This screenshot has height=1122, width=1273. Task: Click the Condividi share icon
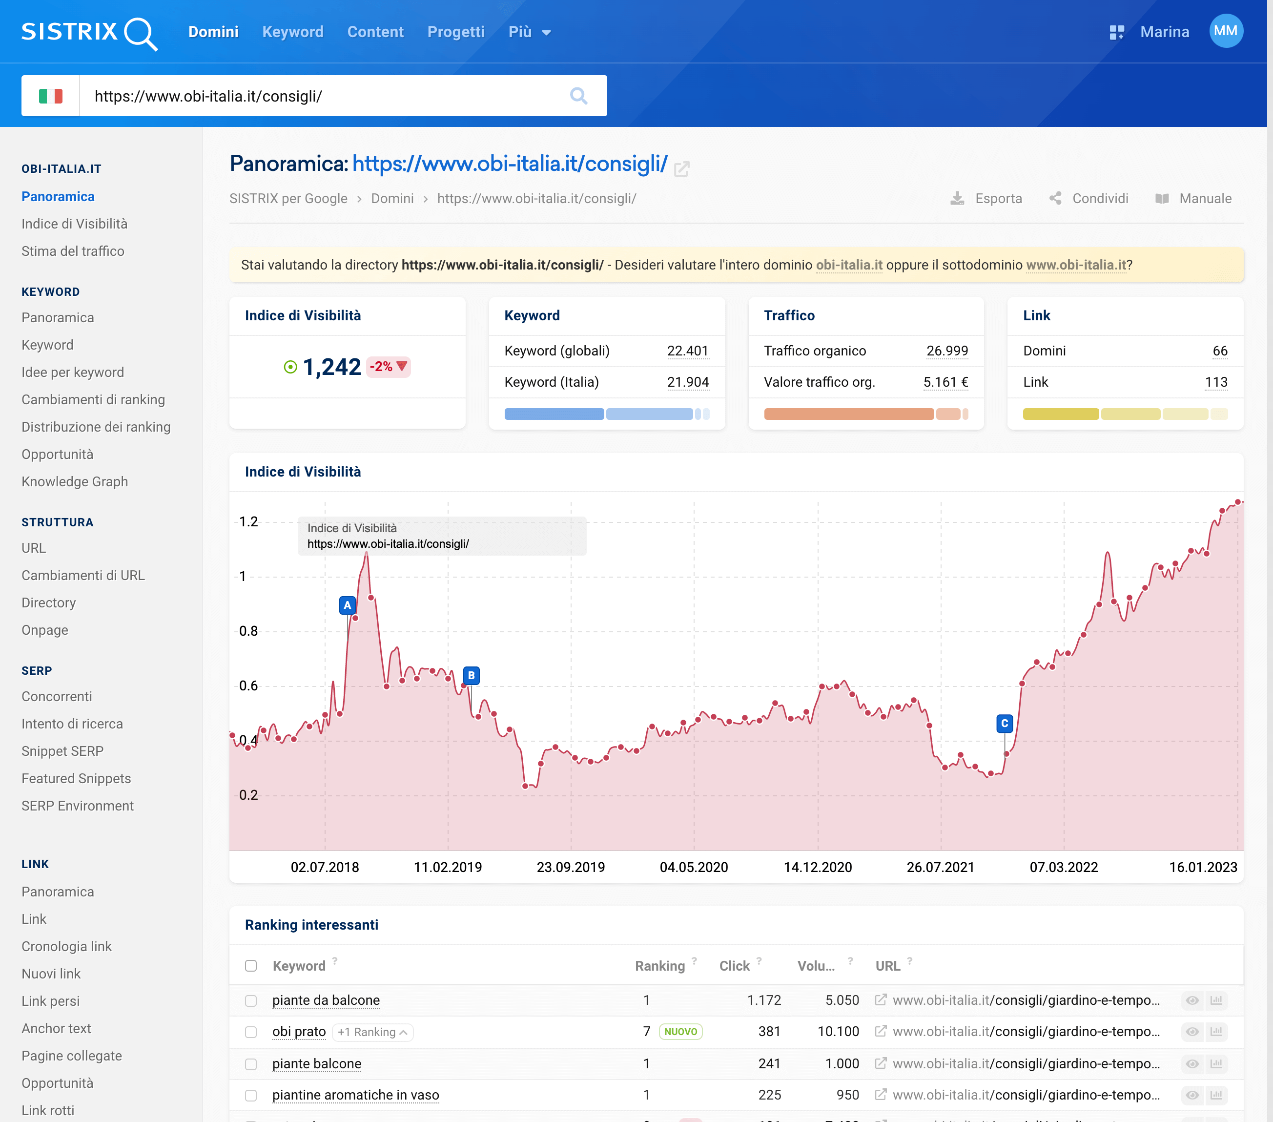click(1055, 198)
